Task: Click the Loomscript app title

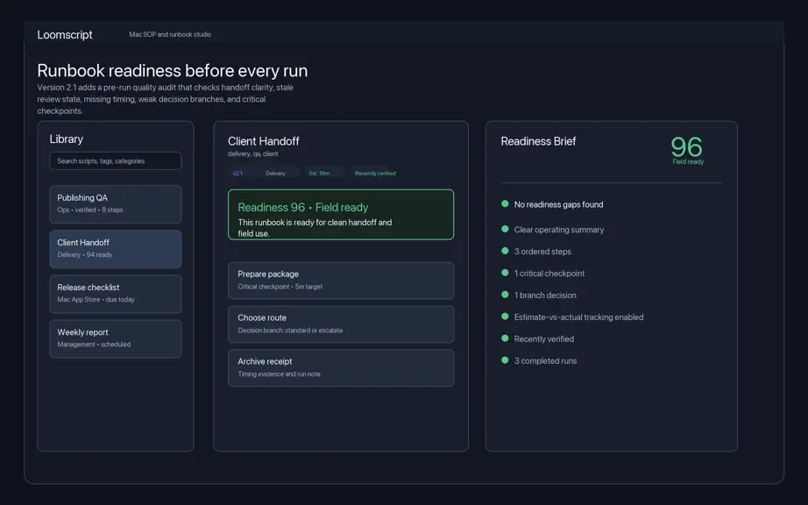Action: [65, 34]
